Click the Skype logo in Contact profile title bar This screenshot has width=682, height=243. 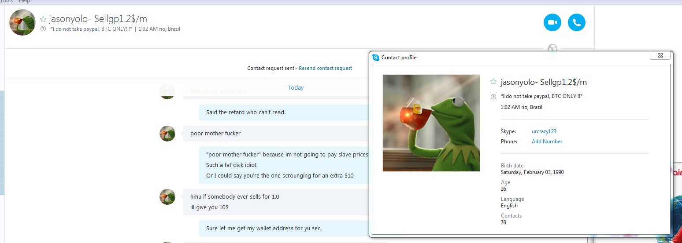(x=376, y=58)
